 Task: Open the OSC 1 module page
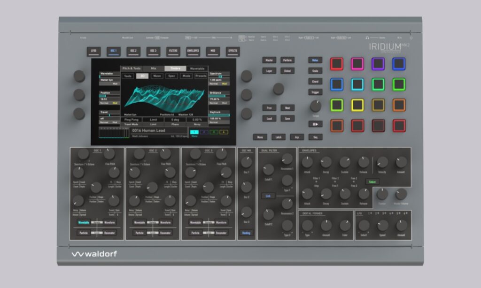click(113, 52)
